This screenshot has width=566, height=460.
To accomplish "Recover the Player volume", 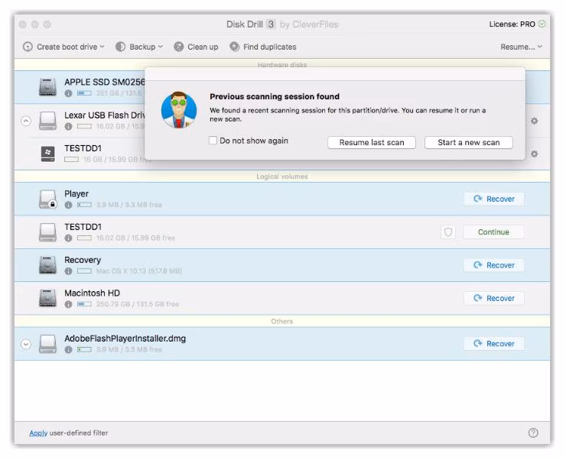I will pos(494,199).
